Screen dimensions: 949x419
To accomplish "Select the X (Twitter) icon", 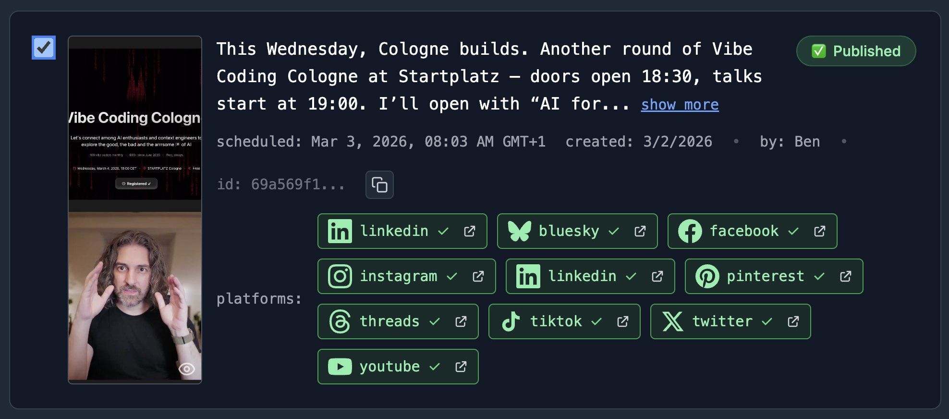I will pyautogui.click(x=672, y=321).
